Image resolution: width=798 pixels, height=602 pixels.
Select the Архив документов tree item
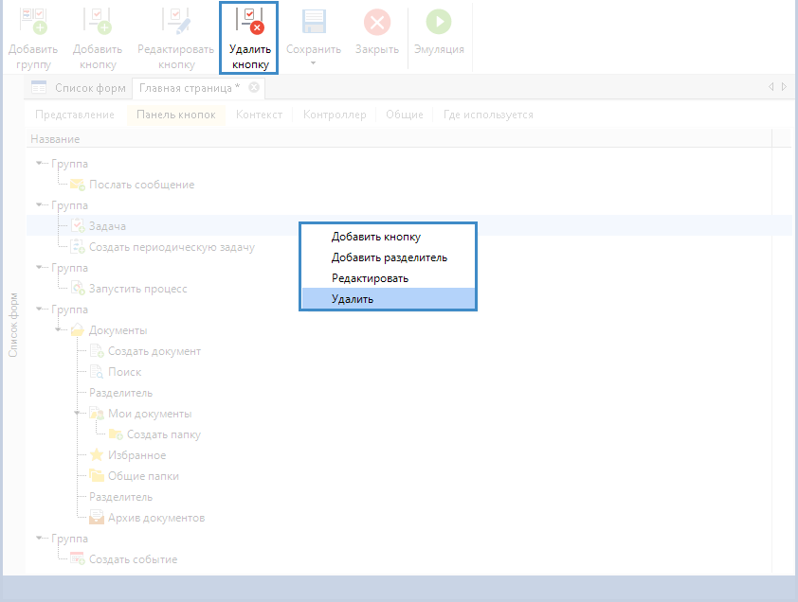155,518
